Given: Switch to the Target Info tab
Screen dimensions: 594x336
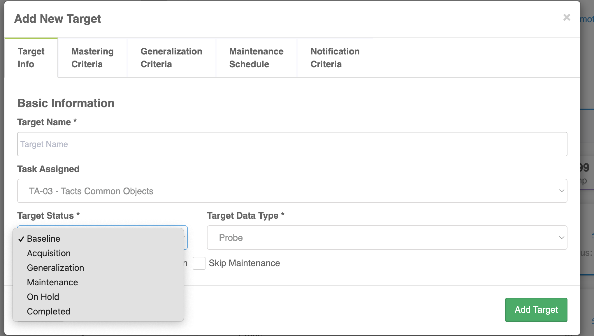Looking at the screenshot, I should click(x=31, y=58).
